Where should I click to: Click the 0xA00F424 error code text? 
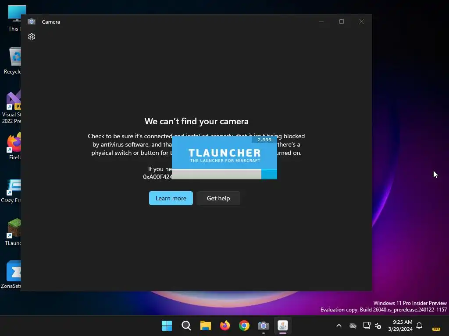click(x=157, y=177)
